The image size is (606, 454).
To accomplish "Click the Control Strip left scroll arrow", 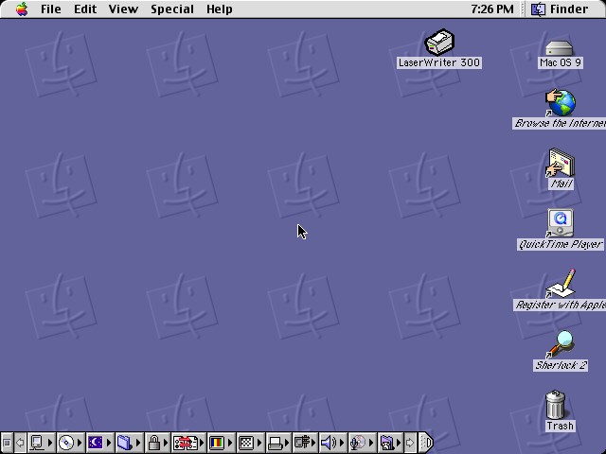I will (x=20, y=443).
